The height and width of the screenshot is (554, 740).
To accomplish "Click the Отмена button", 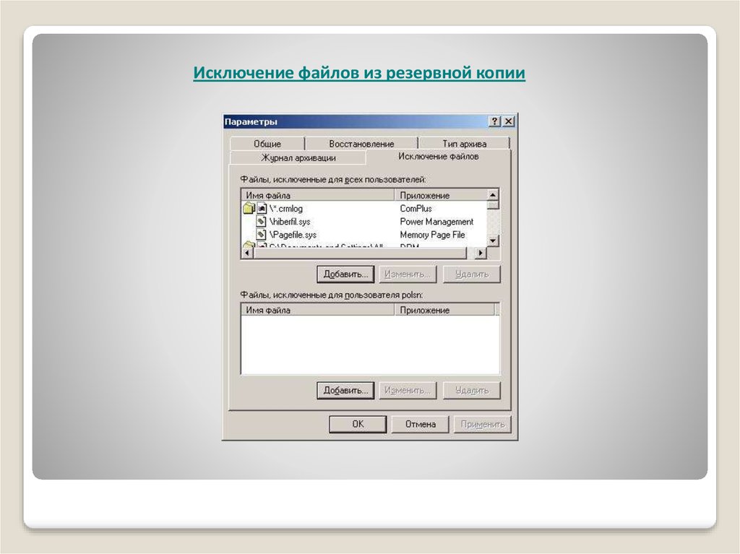I will coord(420,424).
